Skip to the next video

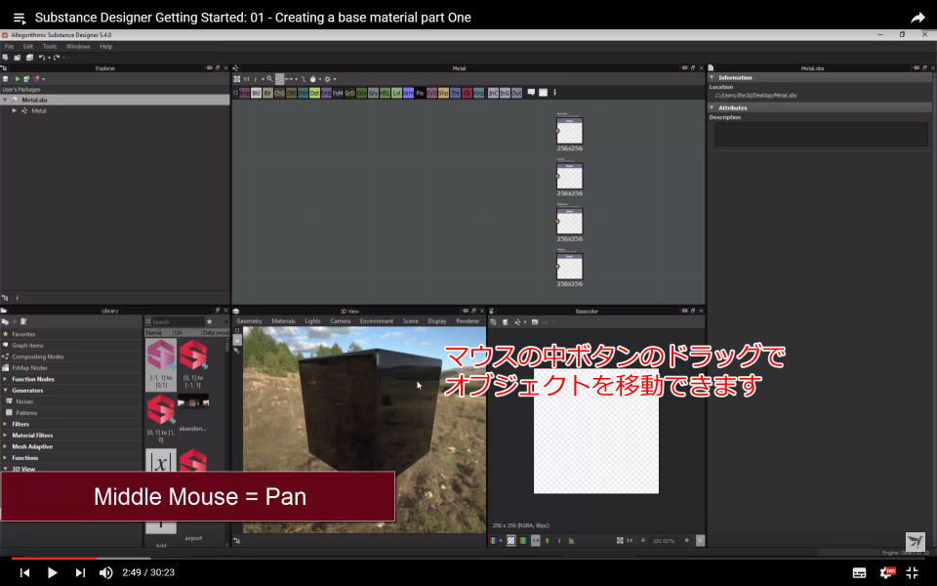click(x=80, y=573)
